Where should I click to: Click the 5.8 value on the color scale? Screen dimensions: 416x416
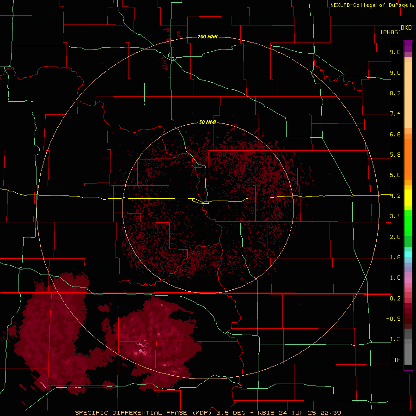(395, 155)
